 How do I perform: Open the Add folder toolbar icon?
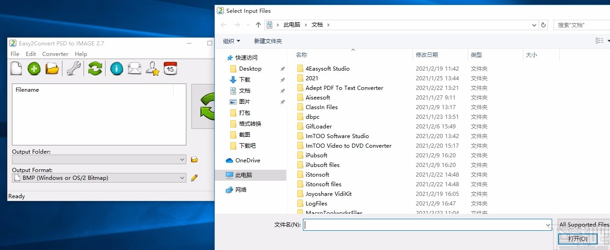52,69
